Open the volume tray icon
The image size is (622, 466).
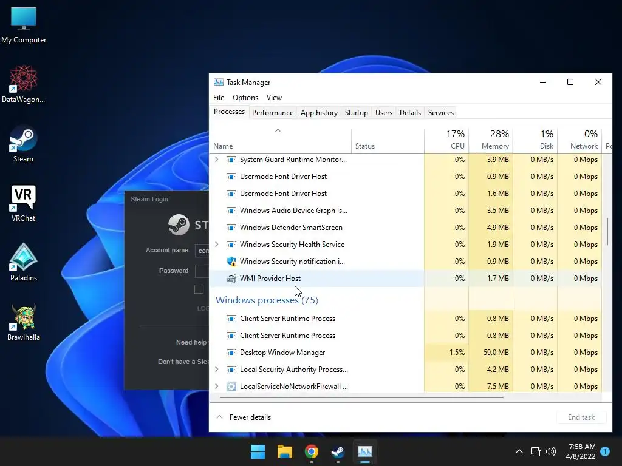(x=550, y=451)
